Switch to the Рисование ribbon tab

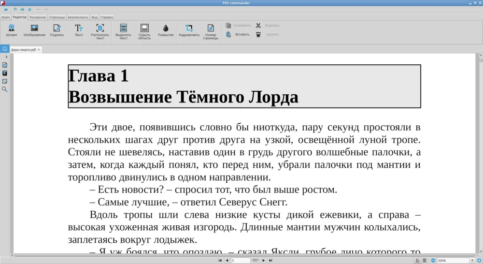pos(38,17)
